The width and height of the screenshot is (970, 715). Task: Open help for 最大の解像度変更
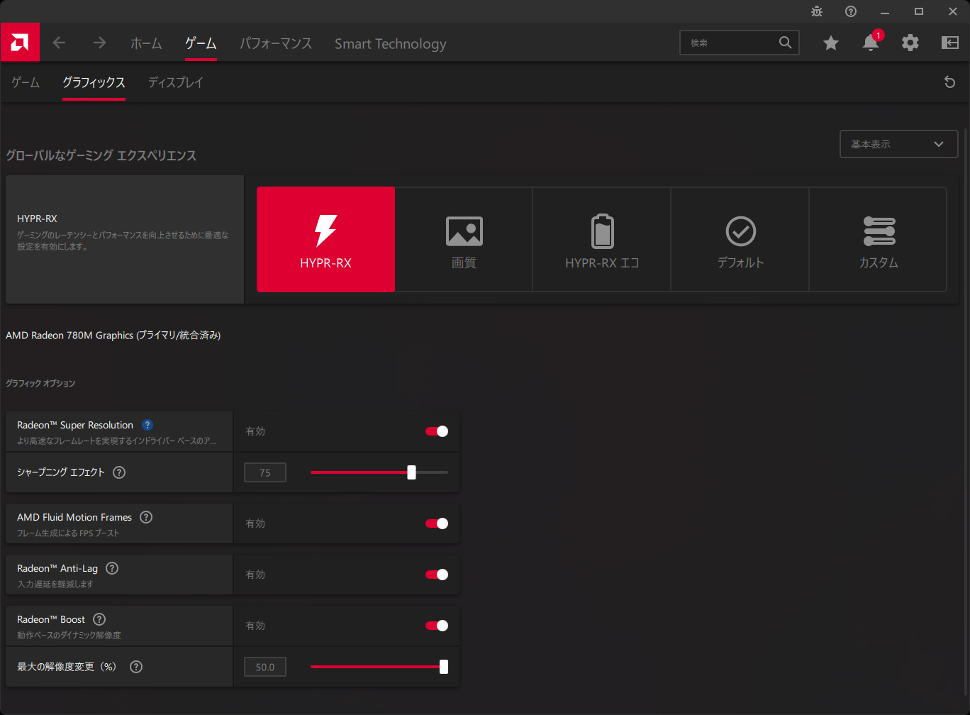point(136,667)
